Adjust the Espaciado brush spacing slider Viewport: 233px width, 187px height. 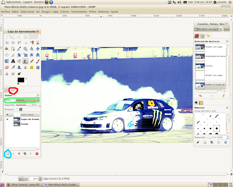click(x=212, y=137)
